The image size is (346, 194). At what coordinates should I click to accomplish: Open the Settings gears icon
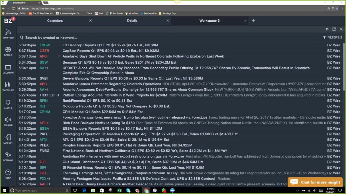click(8, 156)
